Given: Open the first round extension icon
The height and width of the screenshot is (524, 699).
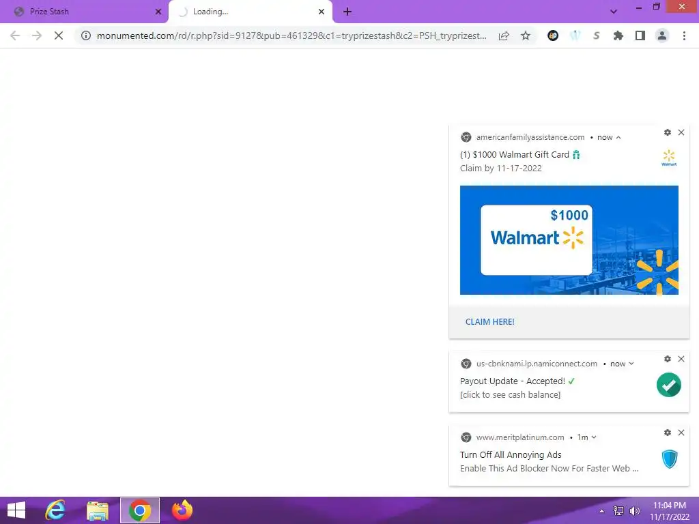Looking at the screenshot, I should tap(553, 35).
